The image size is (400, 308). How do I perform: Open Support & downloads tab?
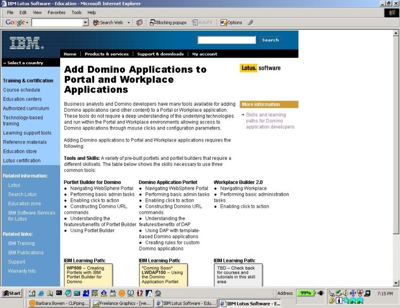[160, 54]
